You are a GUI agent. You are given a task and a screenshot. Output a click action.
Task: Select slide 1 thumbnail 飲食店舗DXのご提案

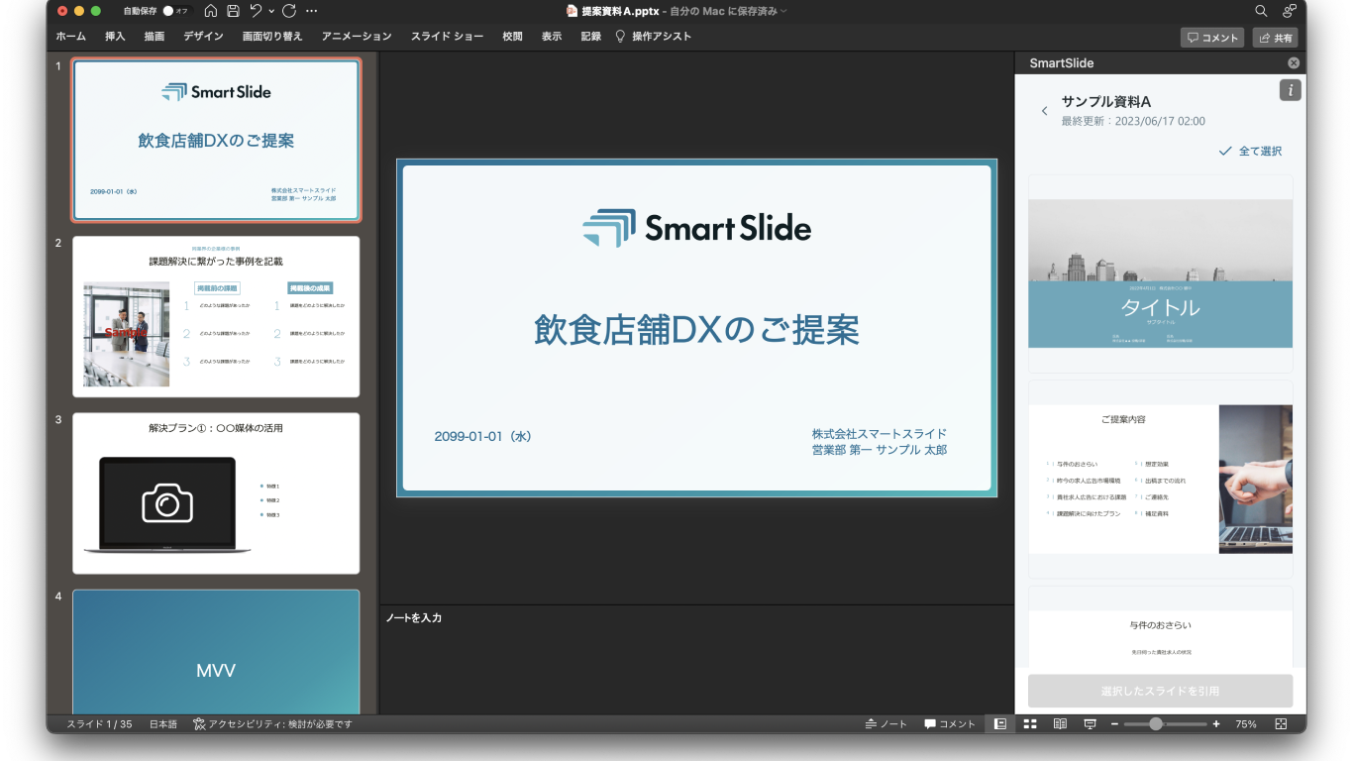pos(216,140)
